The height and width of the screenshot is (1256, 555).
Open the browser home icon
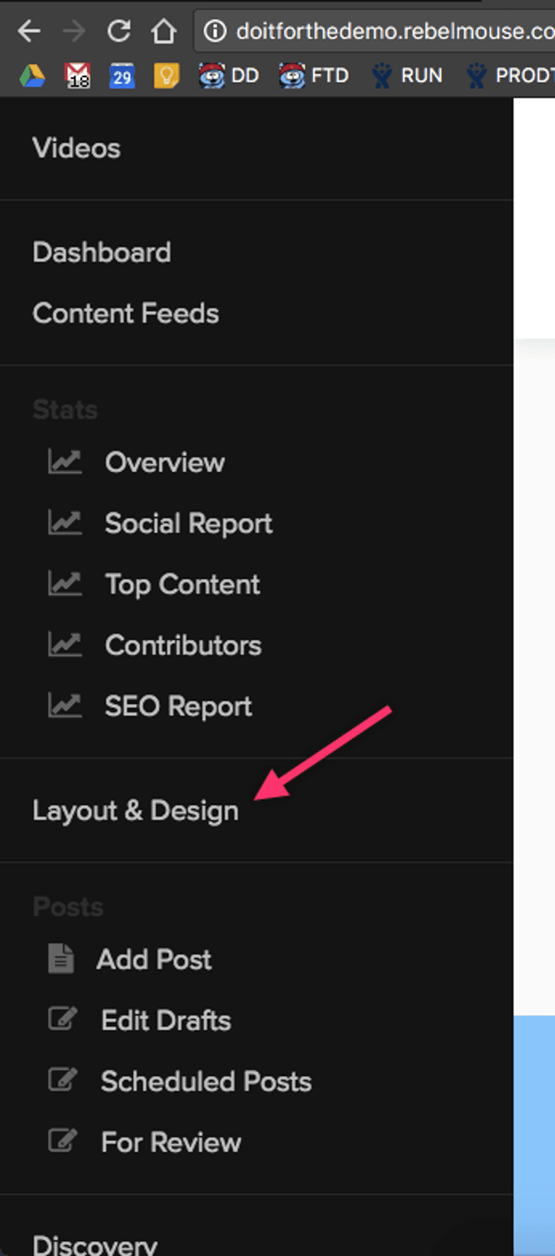tap(164, 31)
